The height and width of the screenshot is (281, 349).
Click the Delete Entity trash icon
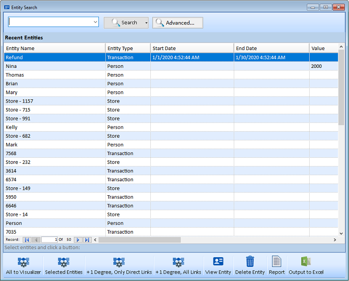coord(250,262)
